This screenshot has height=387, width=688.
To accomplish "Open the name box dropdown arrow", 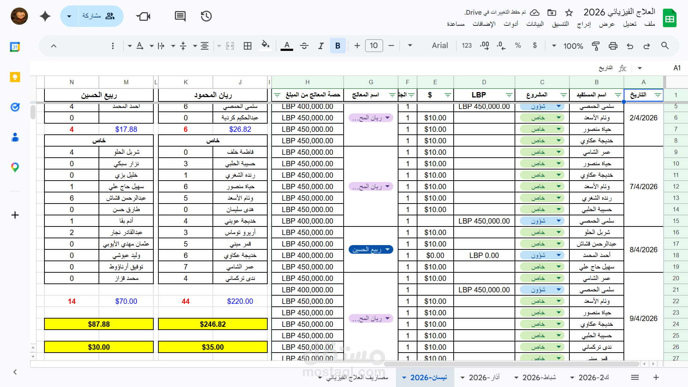I will [x=640, y=68].
